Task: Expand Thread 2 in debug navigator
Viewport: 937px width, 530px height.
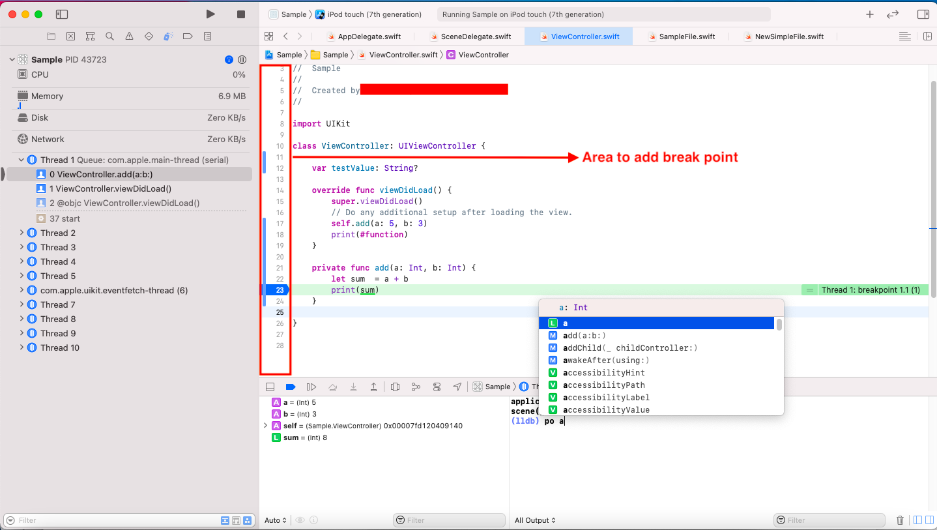Action: (22, 233)
